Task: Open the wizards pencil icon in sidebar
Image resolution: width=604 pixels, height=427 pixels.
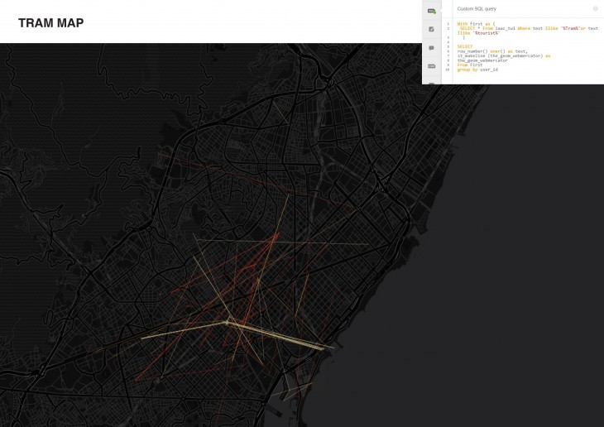Action: (x=431, y=29)
